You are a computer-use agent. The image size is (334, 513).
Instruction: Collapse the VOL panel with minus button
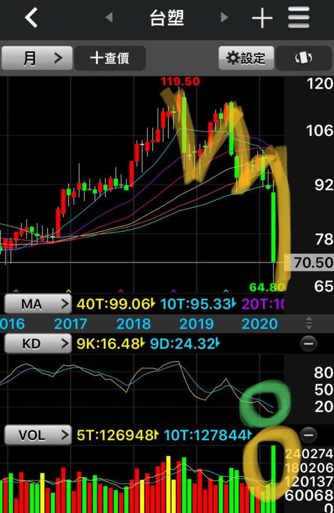[308, 435]
